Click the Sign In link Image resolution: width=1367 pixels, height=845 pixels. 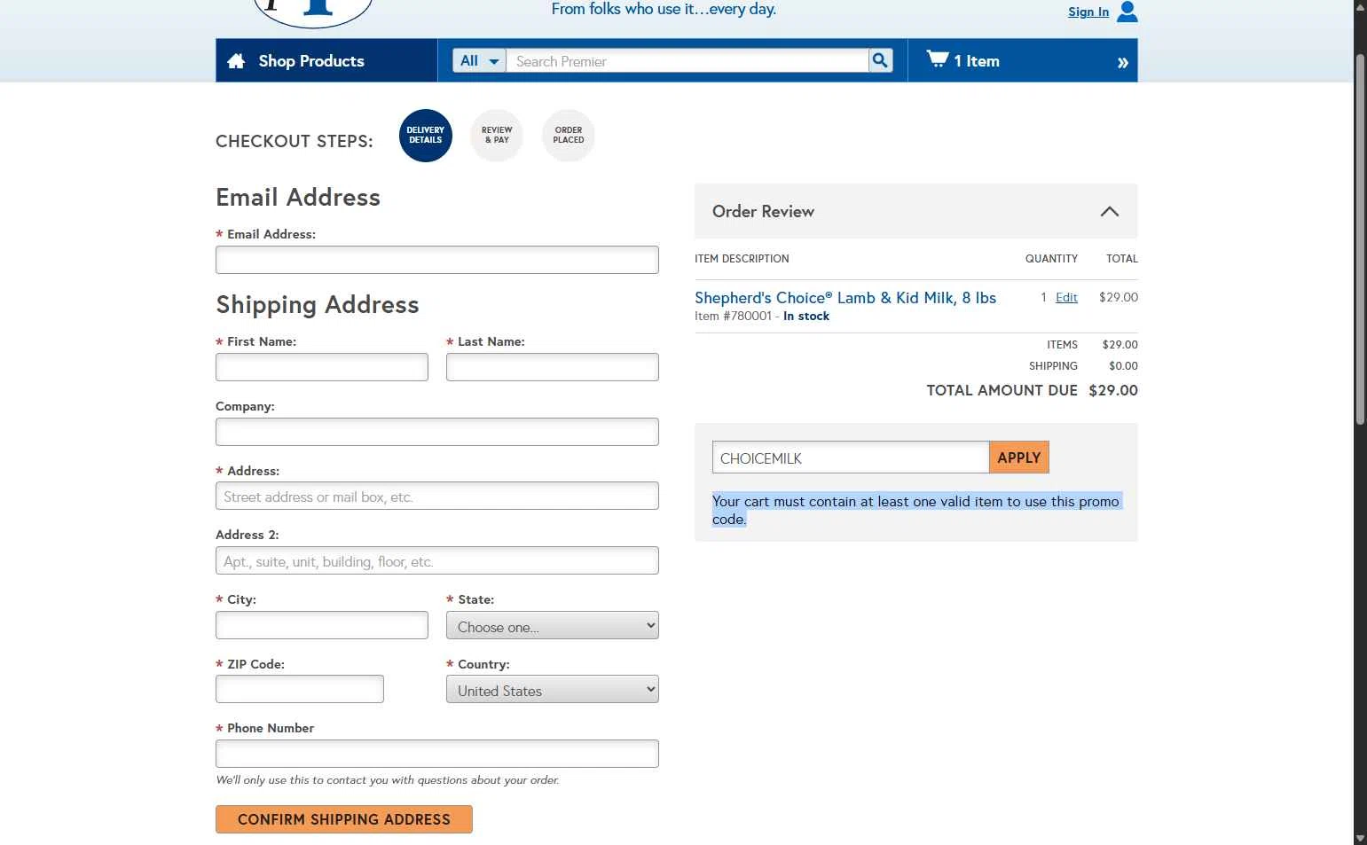click(x=1088, y=12)
